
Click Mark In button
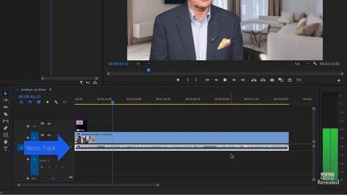click(x=188, y=80)
